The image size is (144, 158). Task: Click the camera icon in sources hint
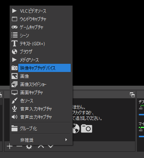pyautogui.click(x=87, y=129)
